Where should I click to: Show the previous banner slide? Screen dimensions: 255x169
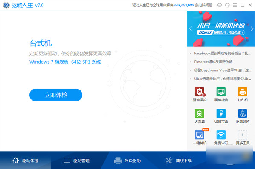(191, 29)
